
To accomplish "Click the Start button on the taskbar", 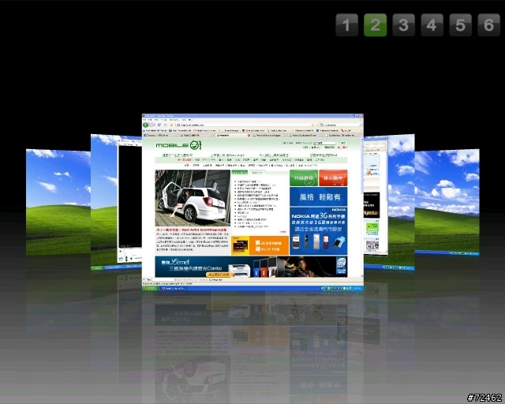I will pyautogui.click(x=150, y=288).
